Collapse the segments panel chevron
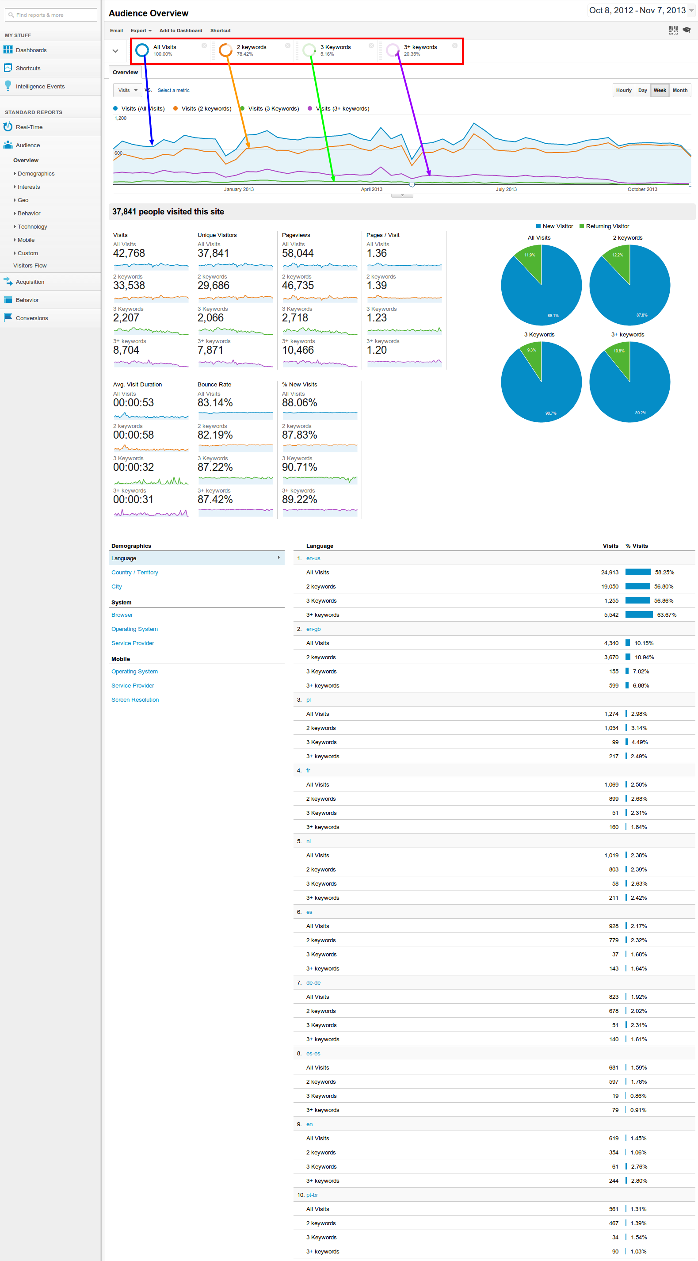698x1261 pixels. pos(115,51)
